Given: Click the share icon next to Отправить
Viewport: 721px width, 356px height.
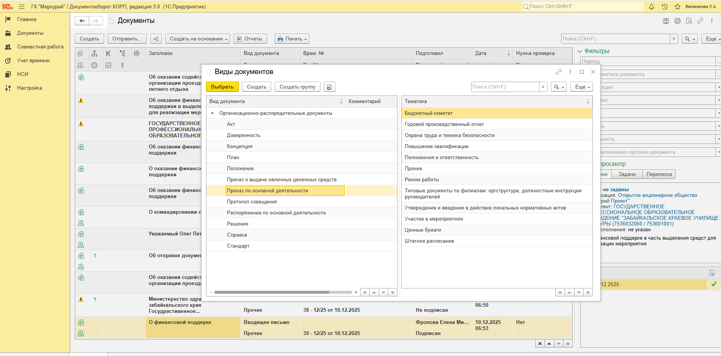Looking at the screenshot, I should (156, 39).
